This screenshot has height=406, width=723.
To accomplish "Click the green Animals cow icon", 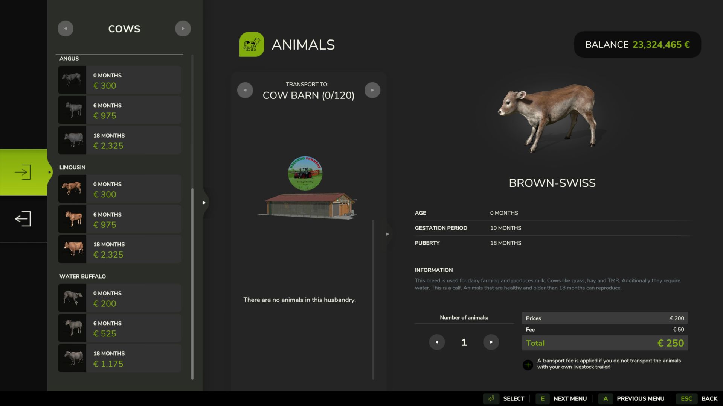I will pyautogui.click(x=252, y=44).
